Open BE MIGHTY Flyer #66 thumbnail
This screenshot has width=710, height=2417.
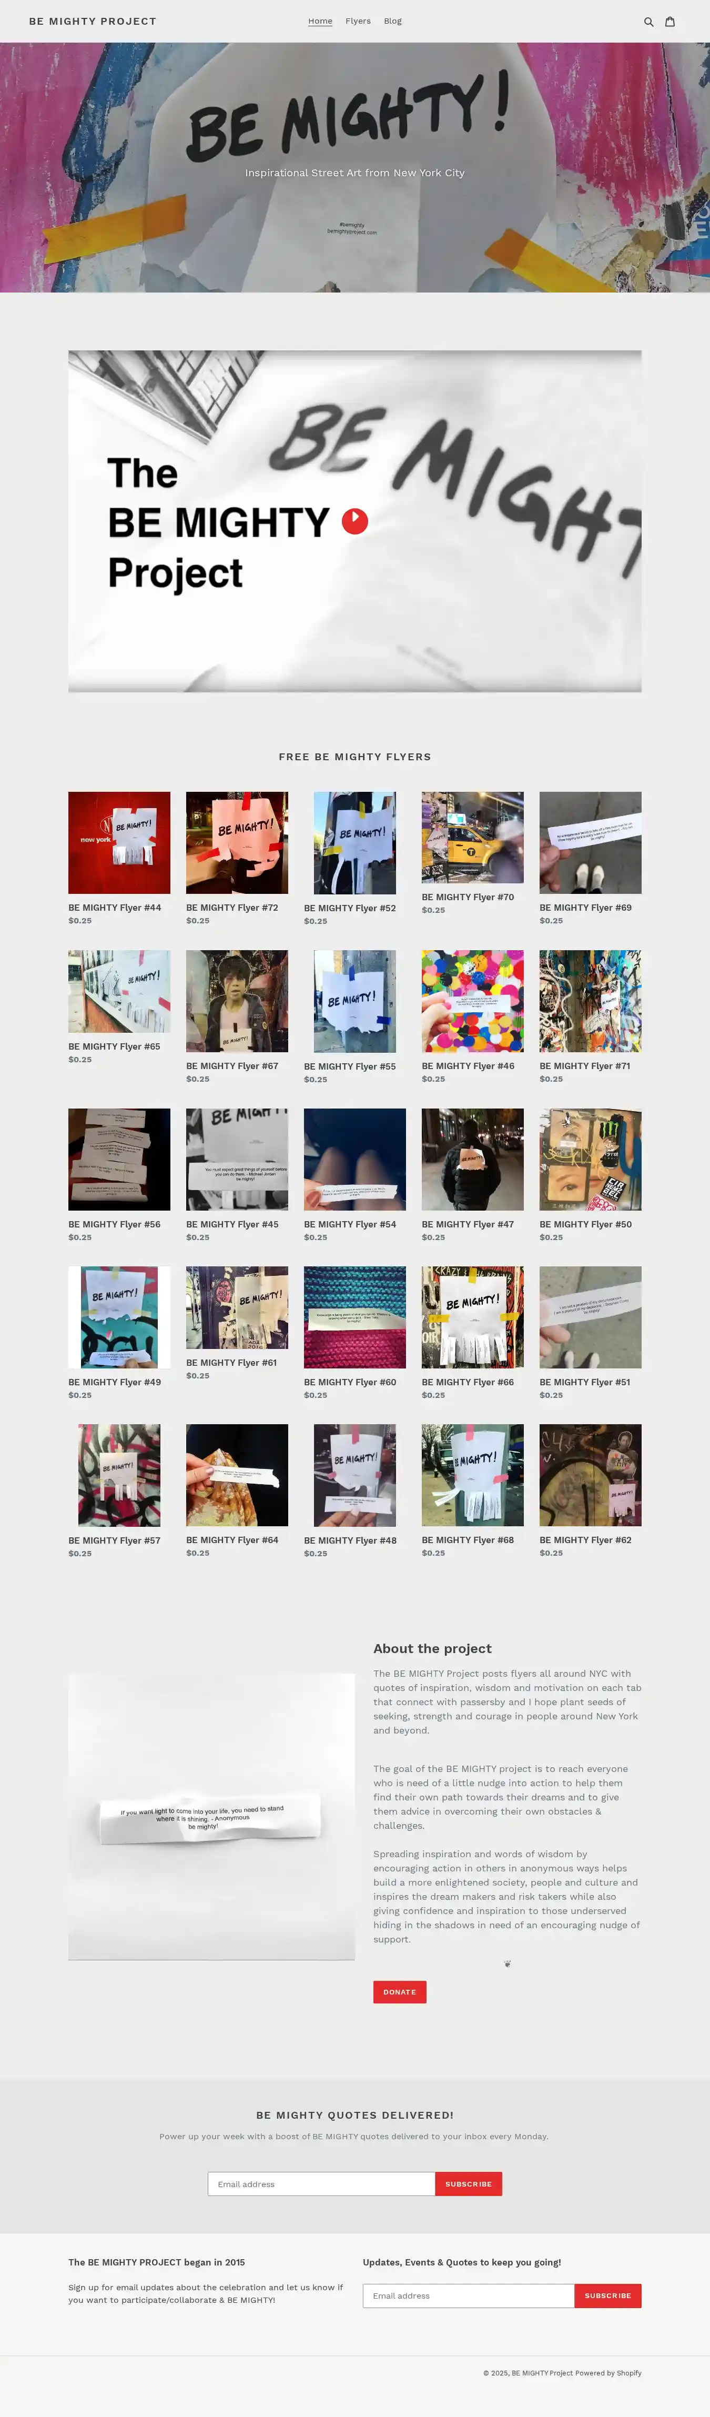click(473, 1317)
